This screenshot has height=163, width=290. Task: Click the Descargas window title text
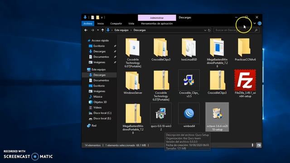click(185, 18)
